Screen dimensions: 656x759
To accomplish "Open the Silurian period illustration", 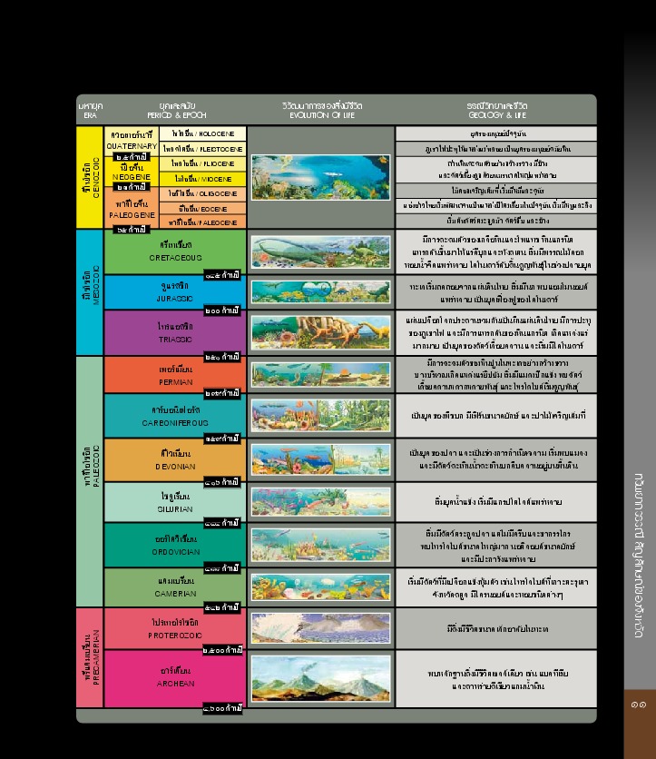I will point(321,501).
